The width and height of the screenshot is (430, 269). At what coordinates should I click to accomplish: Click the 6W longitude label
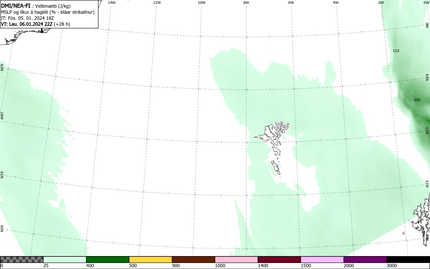pyautogui.click(x=291, y=3)
